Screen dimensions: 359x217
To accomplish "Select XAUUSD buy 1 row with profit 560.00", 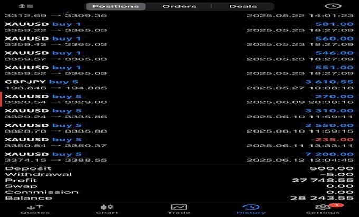I will click(x=179, y=41).
